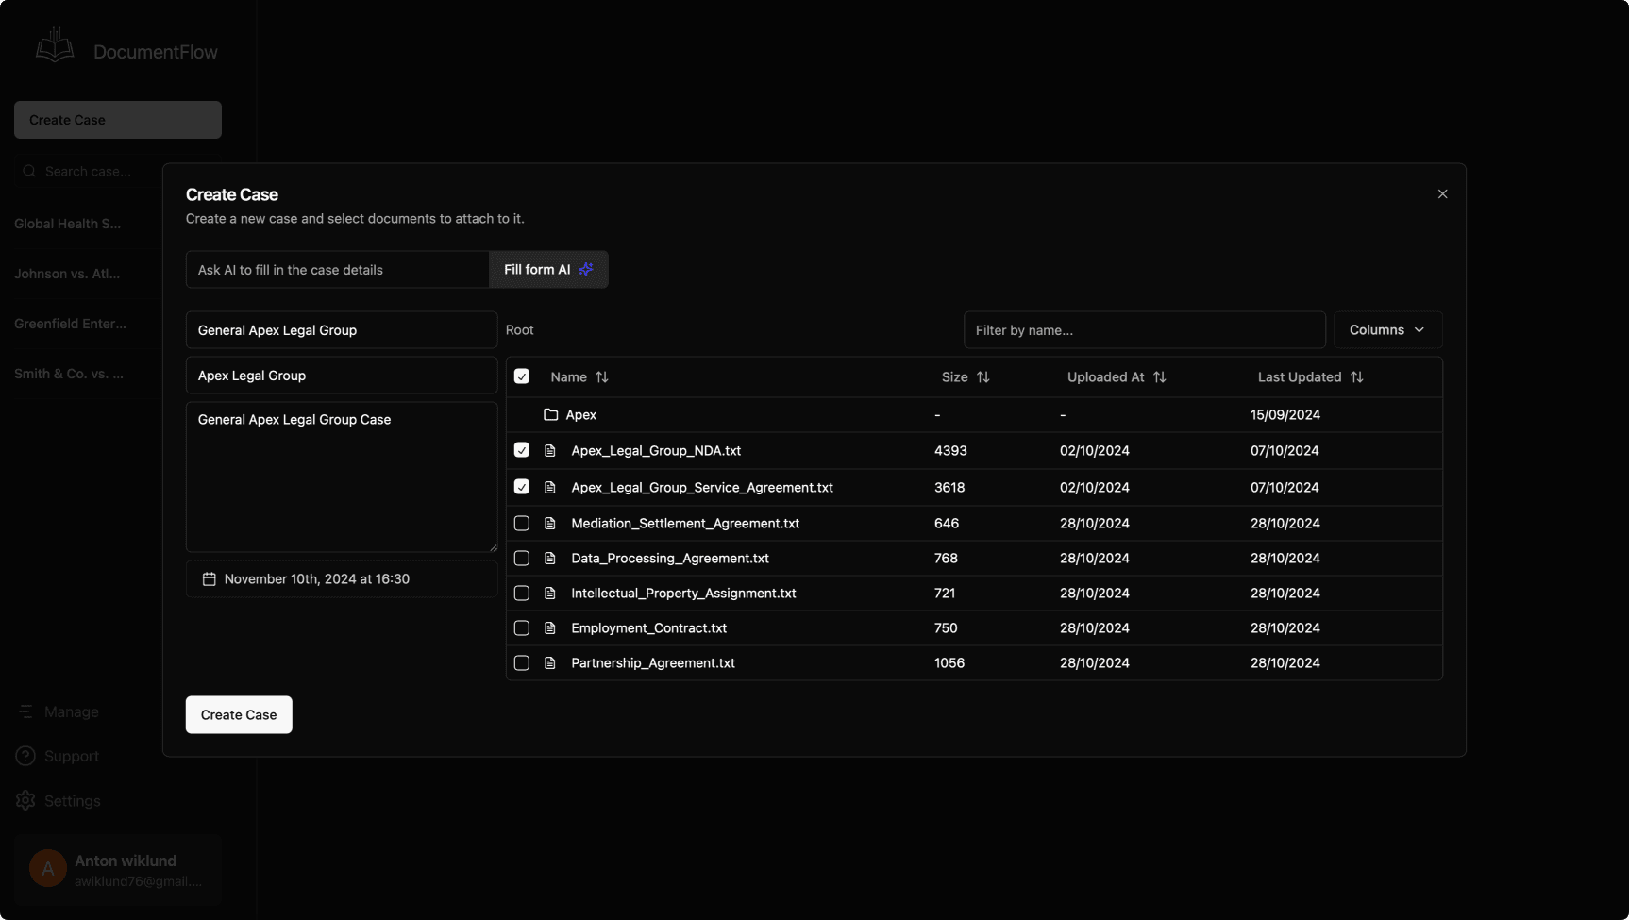Sort the table by Size

tap(983, 376)
